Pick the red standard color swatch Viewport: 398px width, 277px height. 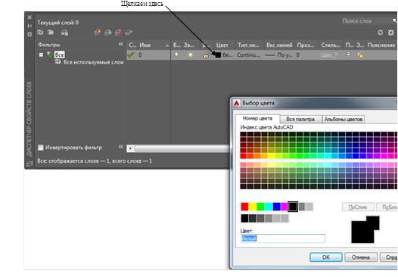[244, 207]
